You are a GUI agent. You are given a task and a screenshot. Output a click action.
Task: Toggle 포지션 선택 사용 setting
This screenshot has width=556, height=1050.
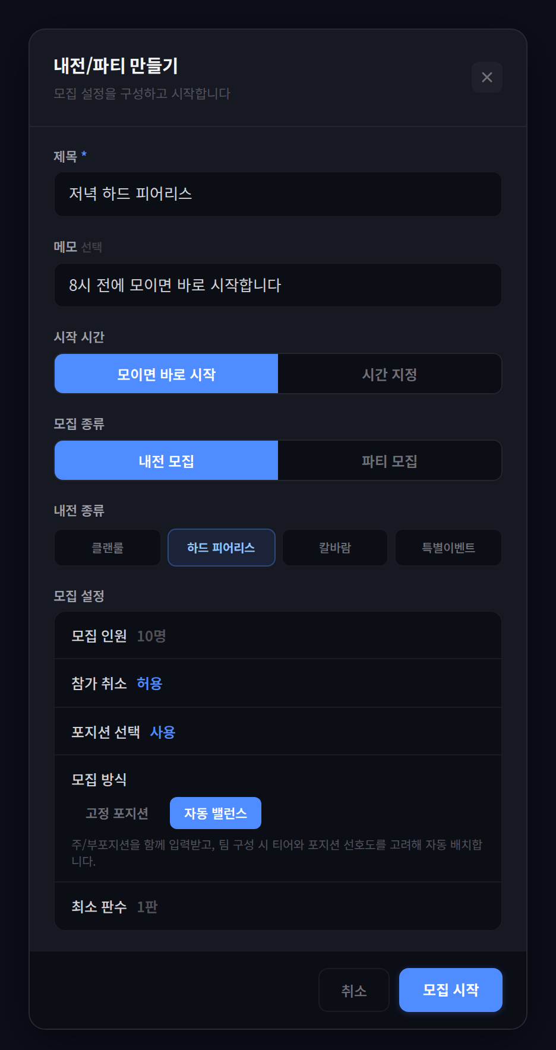click(278, 732)
